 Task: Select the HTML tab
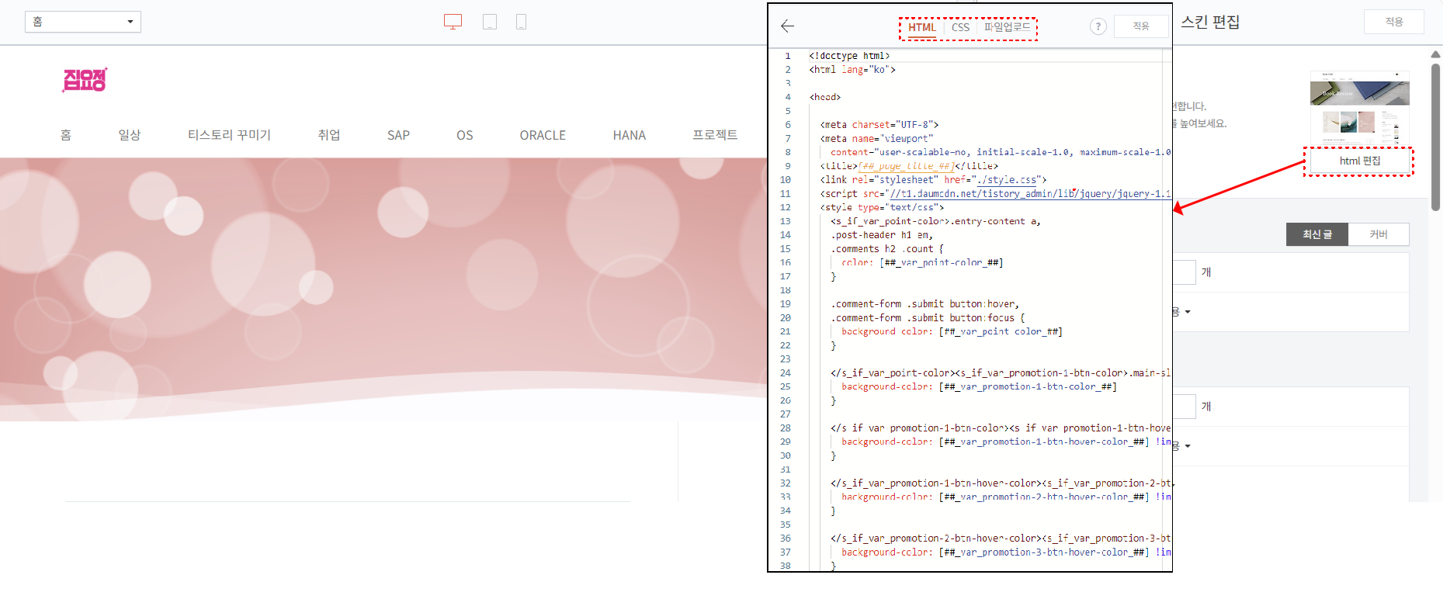pyautogui.click(x=921, y=27)
